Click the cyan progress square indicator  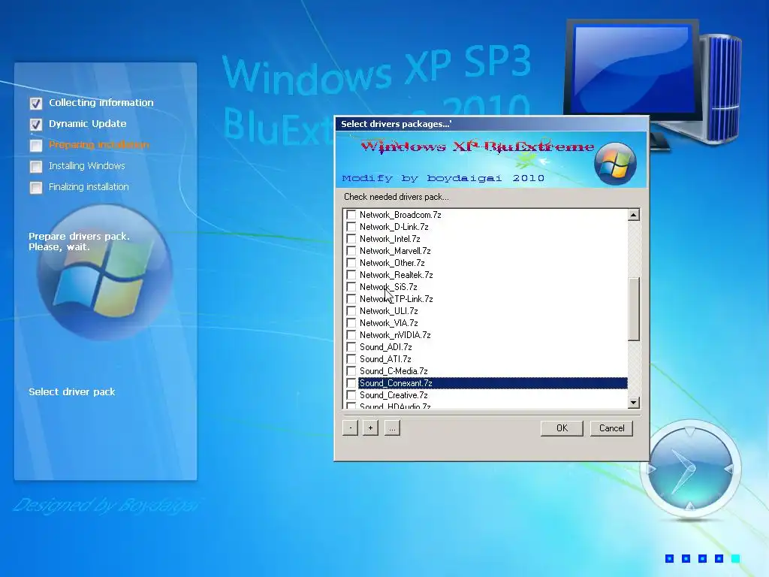(x=735, y=558)
